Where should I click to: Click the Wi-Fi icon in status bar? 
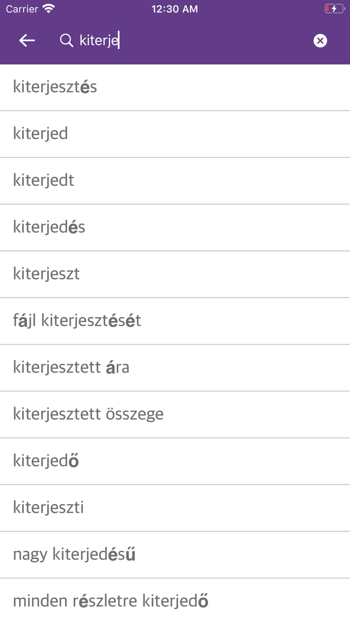click(x=47, y=8)
